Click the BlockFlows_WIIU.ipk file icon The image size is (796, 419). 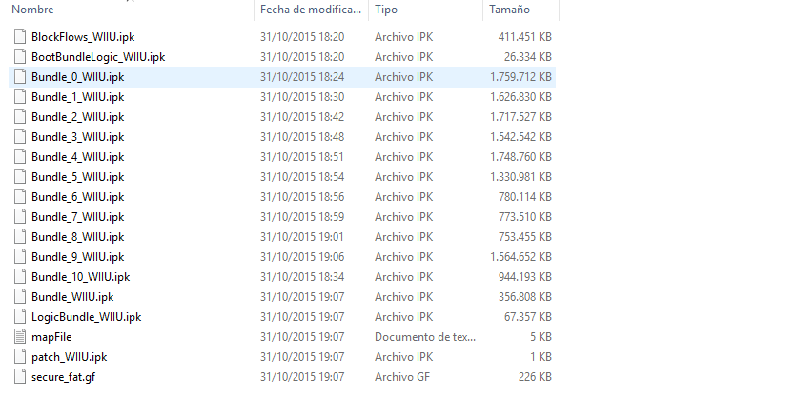[x=22, y=37]
